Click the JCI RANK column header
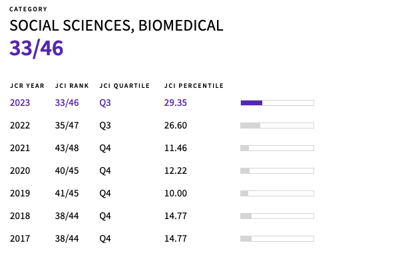This screenshot has width=420, height=257. point(72,86)
